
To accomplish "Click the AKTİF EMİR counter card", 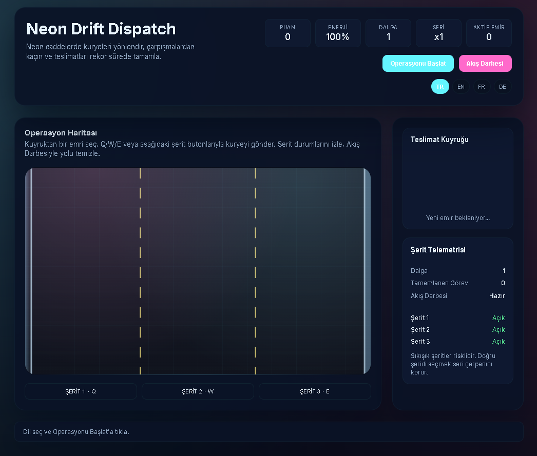I will click(489, 33).
